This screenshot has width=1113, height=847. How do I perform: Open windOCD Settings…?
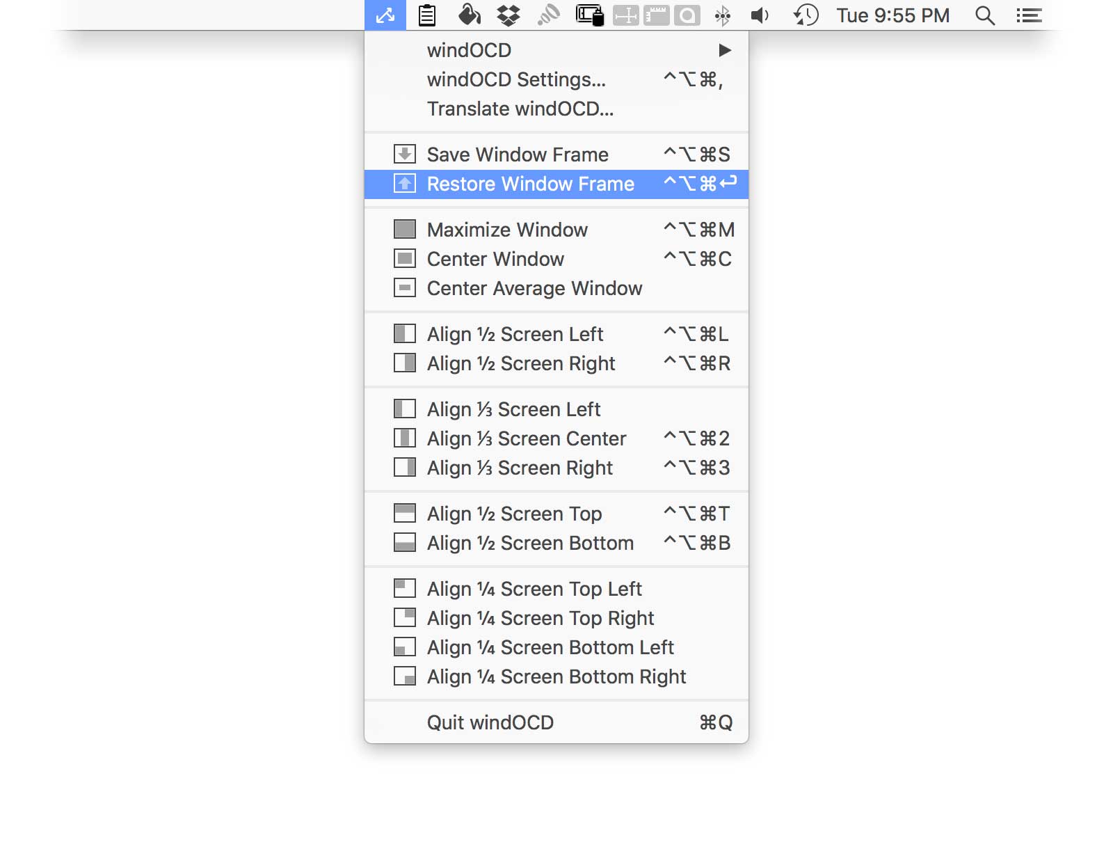click(556, 79)
